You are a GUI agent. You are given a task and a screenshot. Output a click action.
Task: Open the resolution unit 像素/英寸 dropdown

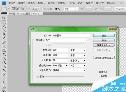pos(78,60)
